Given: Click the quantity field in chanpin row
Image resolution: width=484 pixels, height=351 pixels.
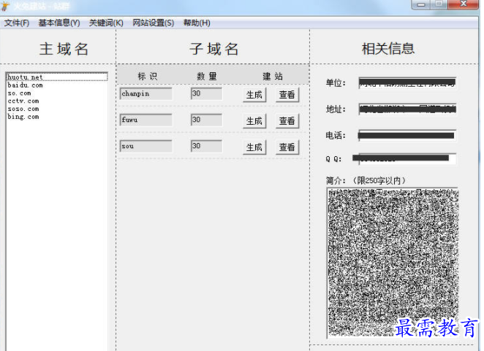Looking at the screenshot, I should [206, 93].
